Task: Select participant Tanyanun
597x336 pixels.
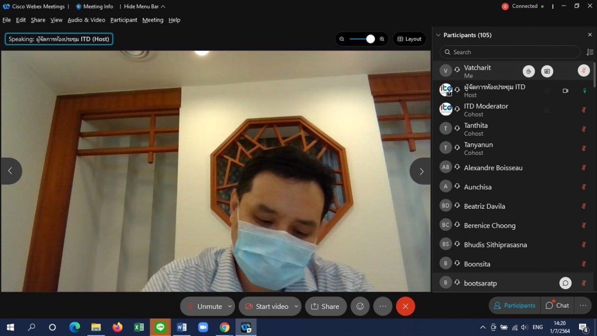Action: pos(512,148)
